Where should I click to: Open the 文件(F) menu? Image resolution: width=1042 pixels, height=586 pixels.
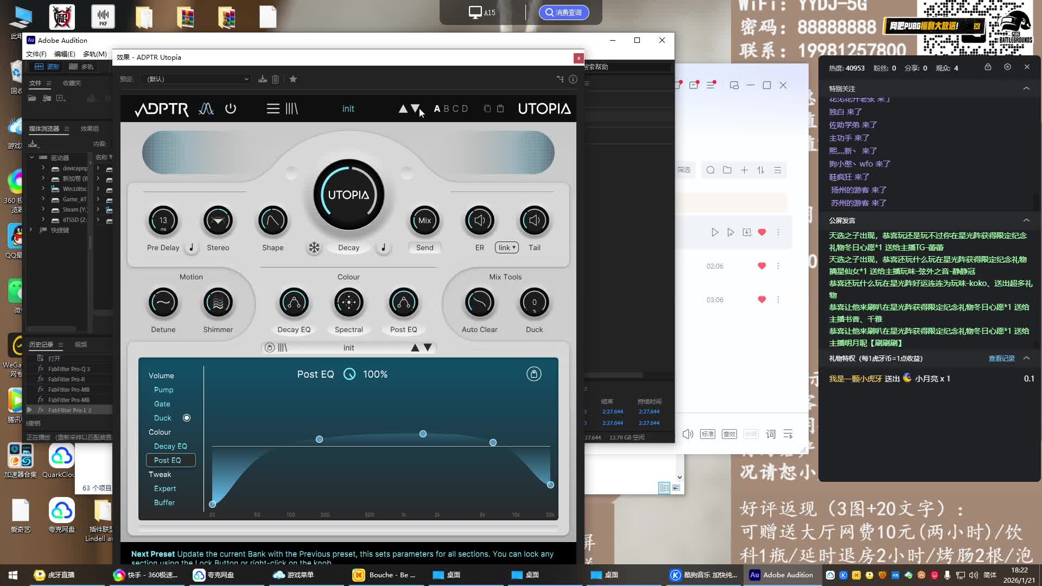pos(36,54)
